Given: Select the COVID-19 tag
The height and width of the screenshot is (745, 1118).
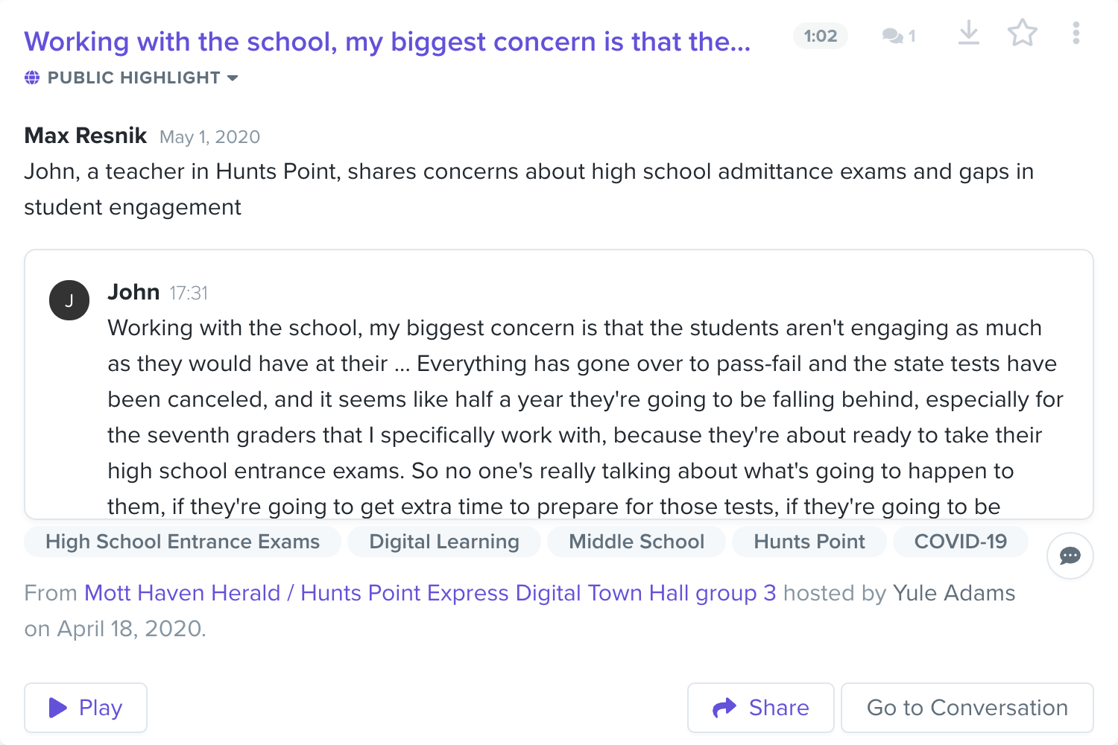Looking at the screenshot, I should (961, 542).
